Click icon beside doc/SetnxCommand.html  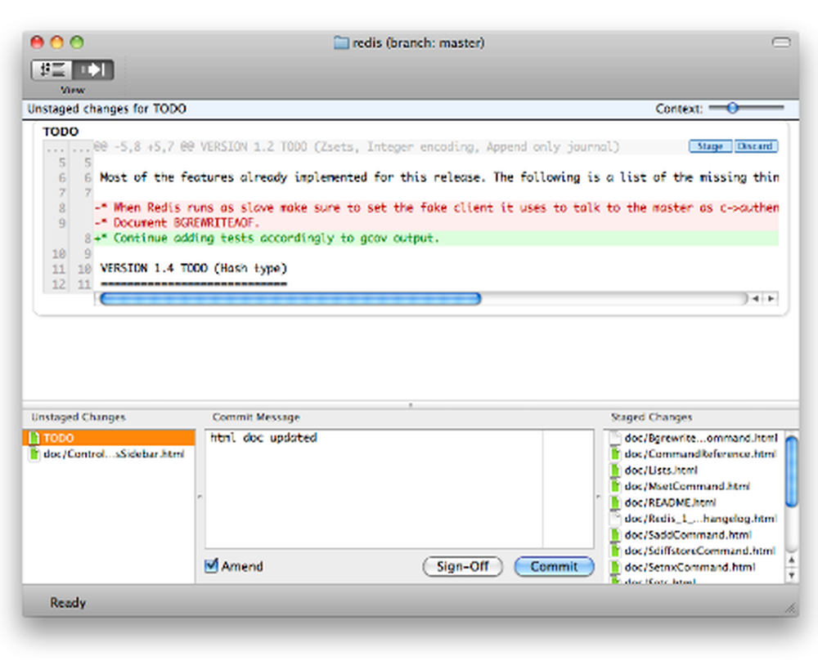616,567
